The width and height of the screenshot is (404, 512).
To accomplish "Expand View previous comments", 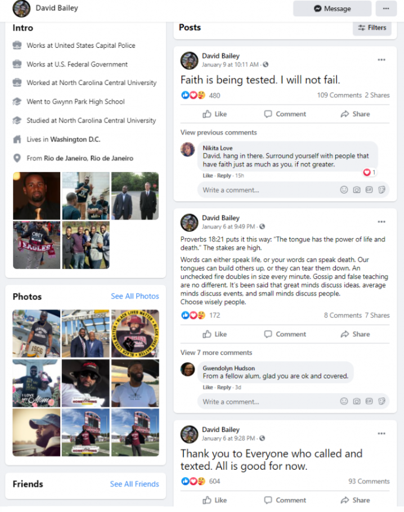I will tap(218, 133).
